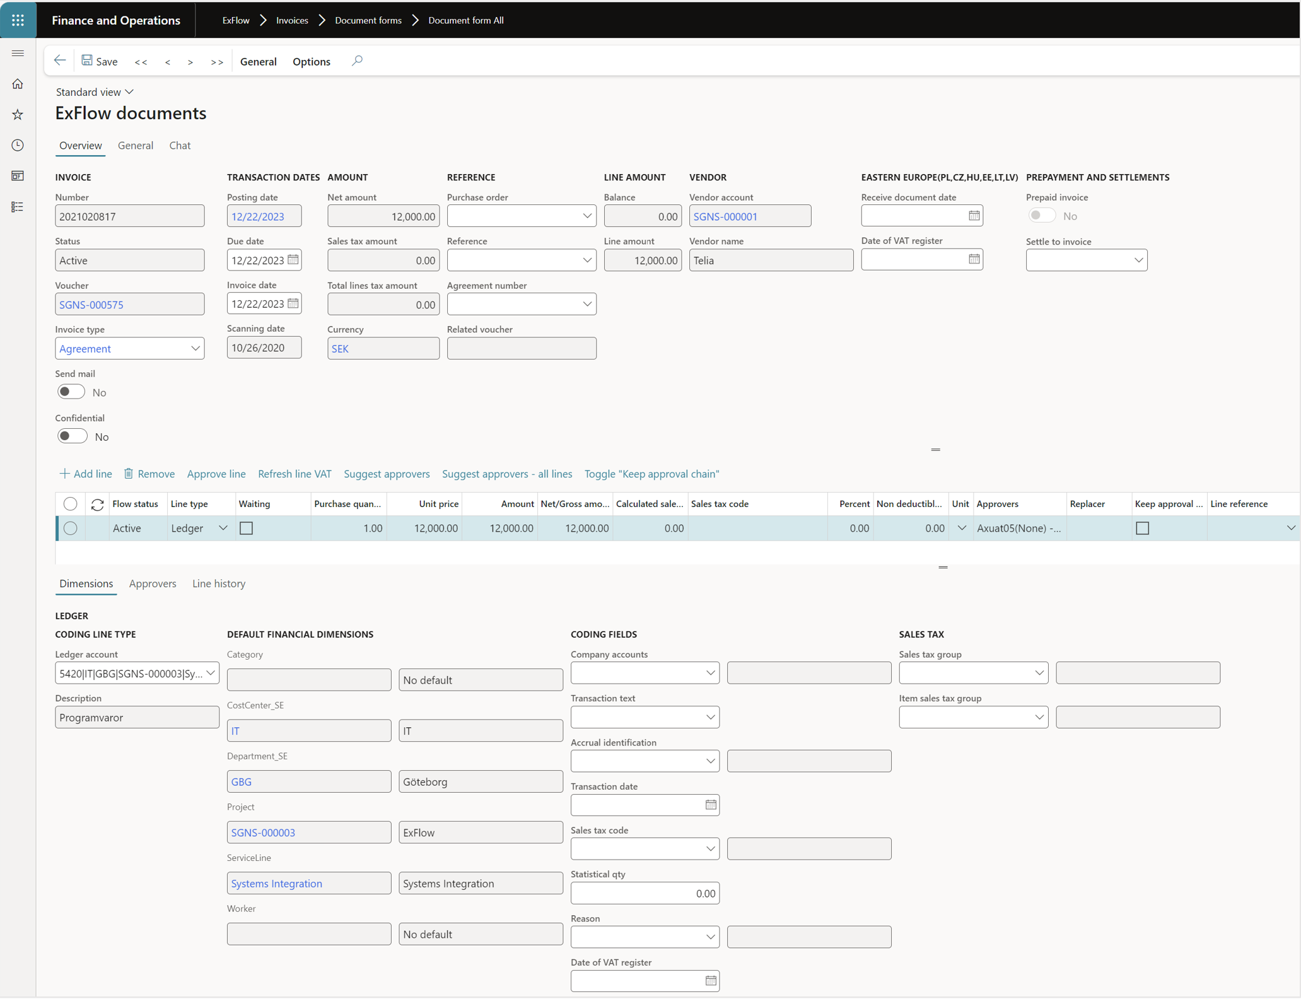Expand Standard view selector
This screenshot has width=1301, height=999.
tap(95, 92)
